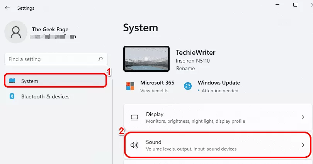Click the Bluetooth icon in sidebar
The image size is (313, 164).
tap(12, 96)
